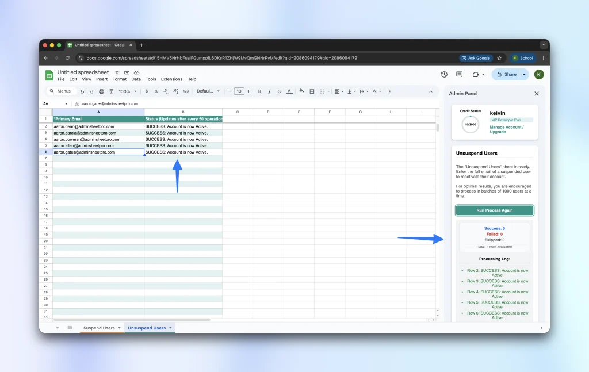589x372 pixels.
Task: Click cell B2 with SUCCESS status
Action: pyautogui.click(x=183, y=126)
